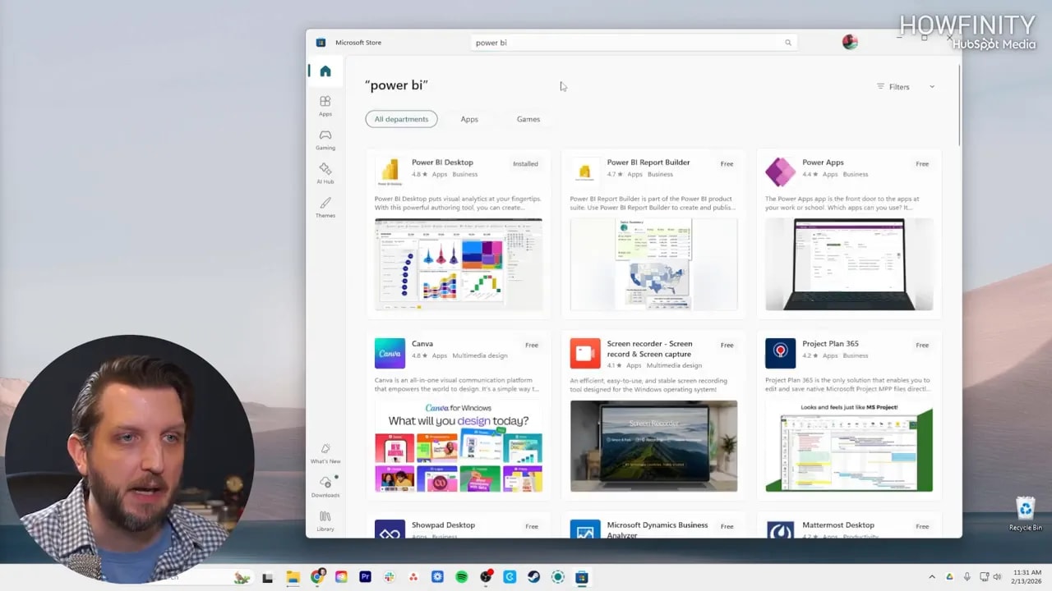Open Steam from the taskbar
The height and width of the screenshot is (591, 1052).
pos(533,577)
